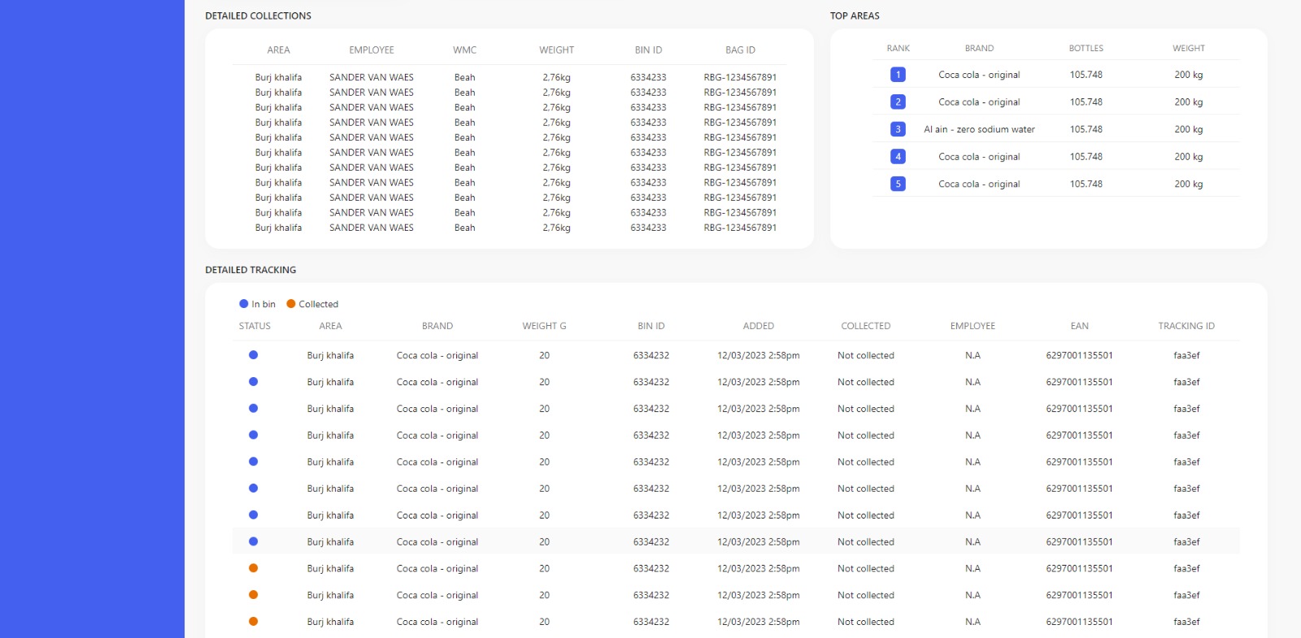Click the STATUS column header
This screenshot has width=1301, height=638.
pos(255,326)
